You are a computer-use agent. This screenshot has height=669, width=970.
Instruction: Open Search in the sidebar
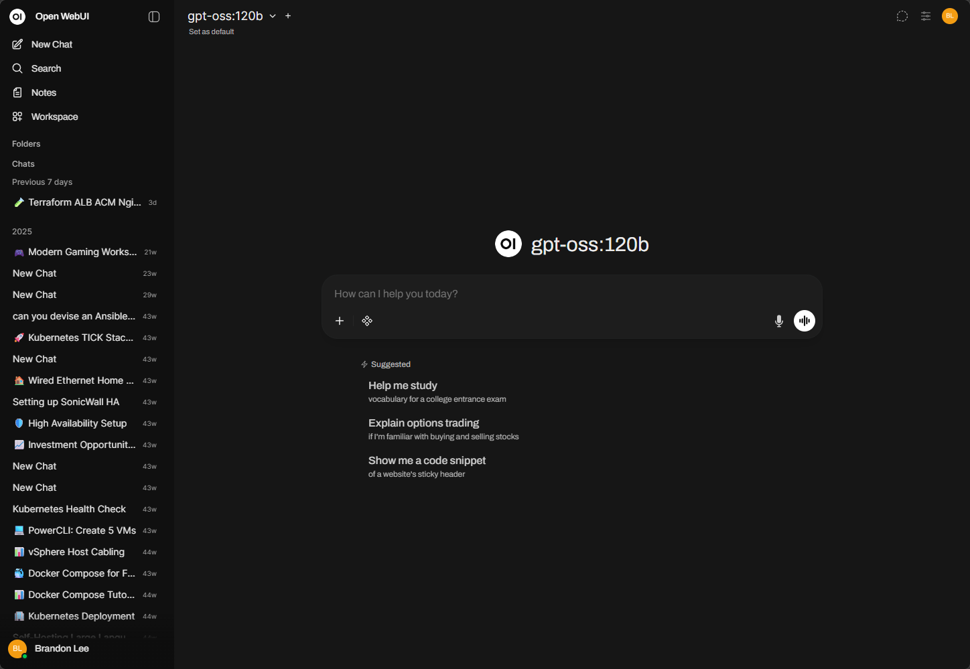click(x=46, y=68)
